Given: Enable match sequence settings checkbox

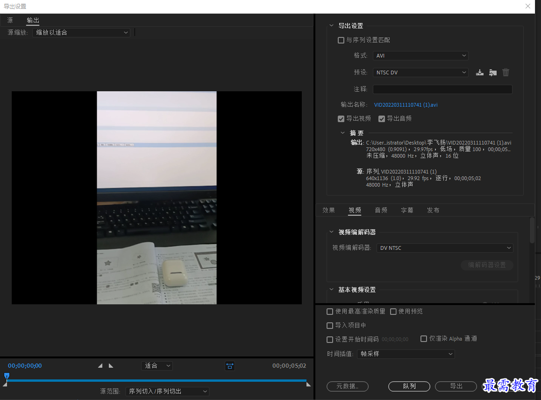Looking at the screenshot, I should [341, 40].
